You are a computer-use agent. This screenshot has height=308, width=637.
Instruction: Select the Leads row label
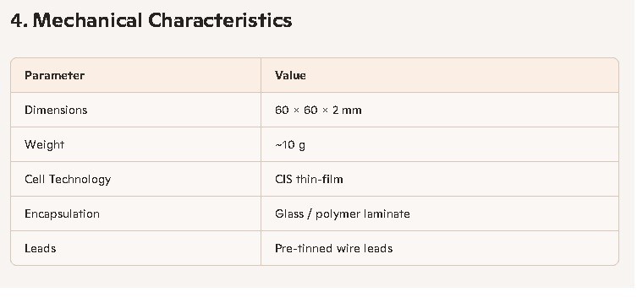point(41,248)
